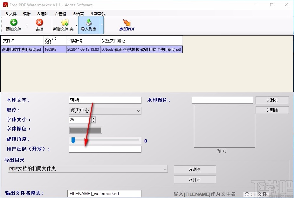This screenshot has height=198, width=294.
Task: Open the 编辑 menu
Action: point(27,14)
